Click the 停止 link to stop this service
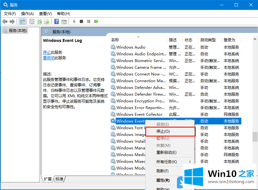Image resolution: width=258 pixels, height=190 pixels. 47,52
